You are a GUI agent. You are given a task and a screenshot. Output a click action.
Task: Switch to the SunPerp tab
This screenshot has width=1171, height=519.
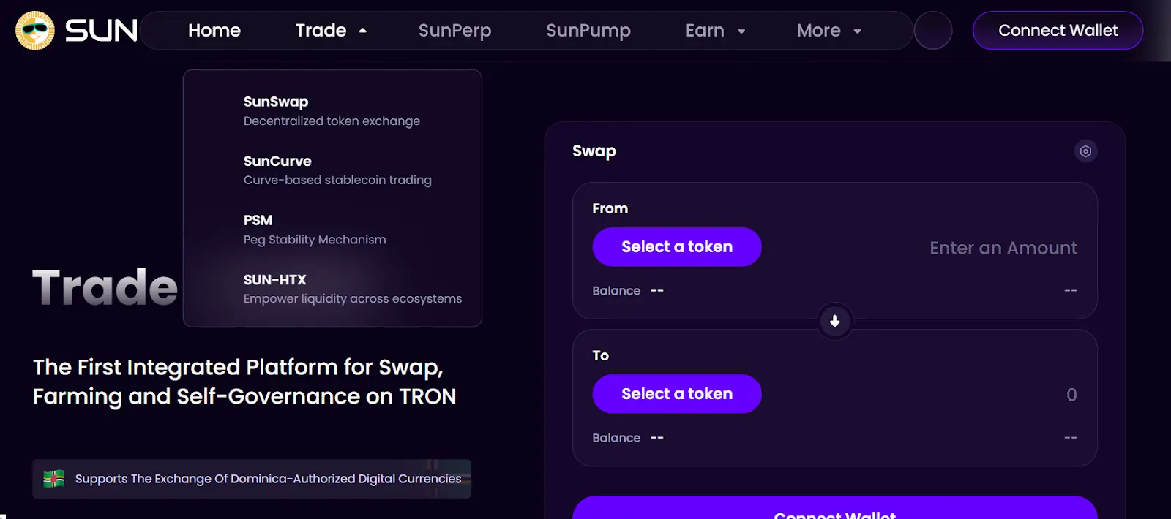click(x=454, y=30)
